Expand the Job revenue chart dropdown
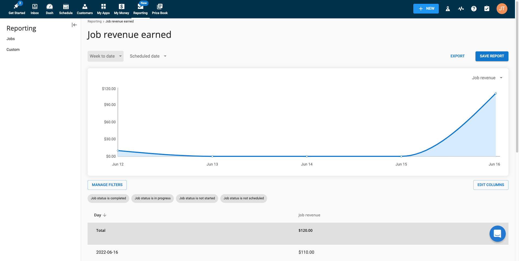 tap(487, 78)
